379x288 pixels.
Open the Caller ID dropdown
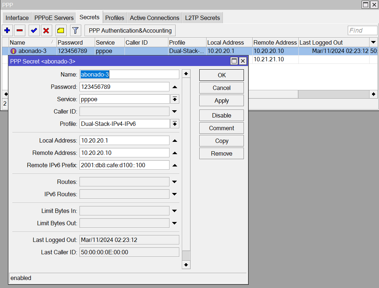(x=175, y=111)
